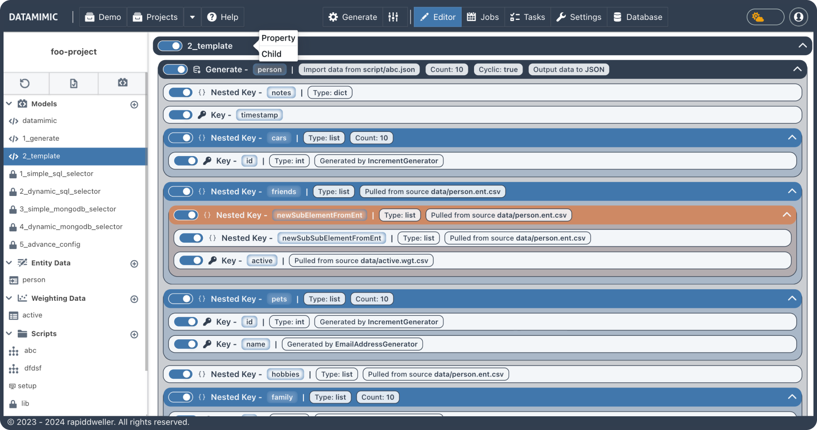Collapse the cars Nested Key section

click(x=792, y=138)
